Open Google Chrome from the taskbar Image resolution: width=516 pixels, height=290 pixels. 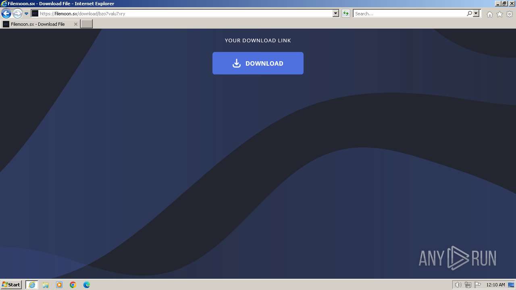pyautogui.click(x=73, y=285)
